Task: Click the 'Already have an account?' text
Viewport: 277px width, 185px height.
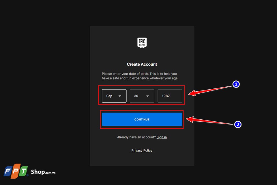Action: click(x=136, y=137)
